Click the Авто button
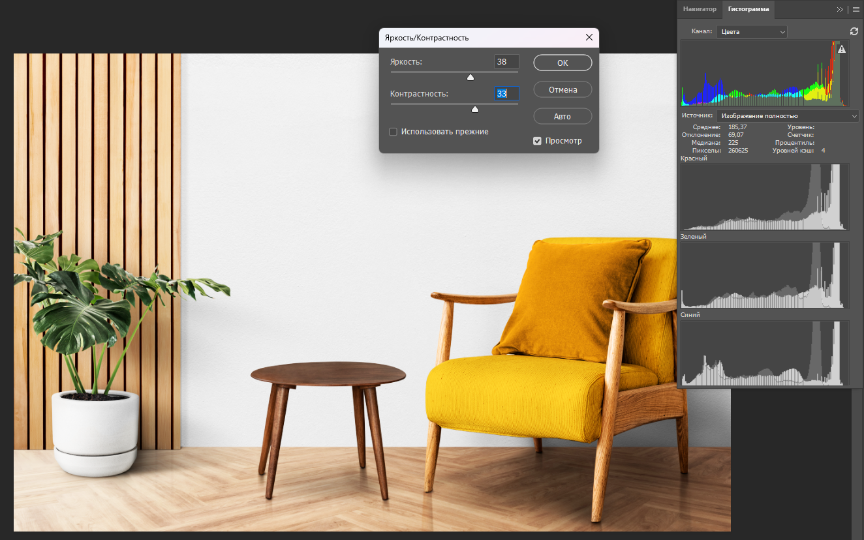Screen dimensions: 864x540 (x=563, y=117)
